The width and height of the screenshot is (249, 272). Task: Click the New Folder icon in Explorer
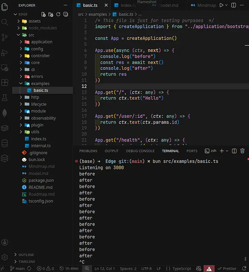51,14
